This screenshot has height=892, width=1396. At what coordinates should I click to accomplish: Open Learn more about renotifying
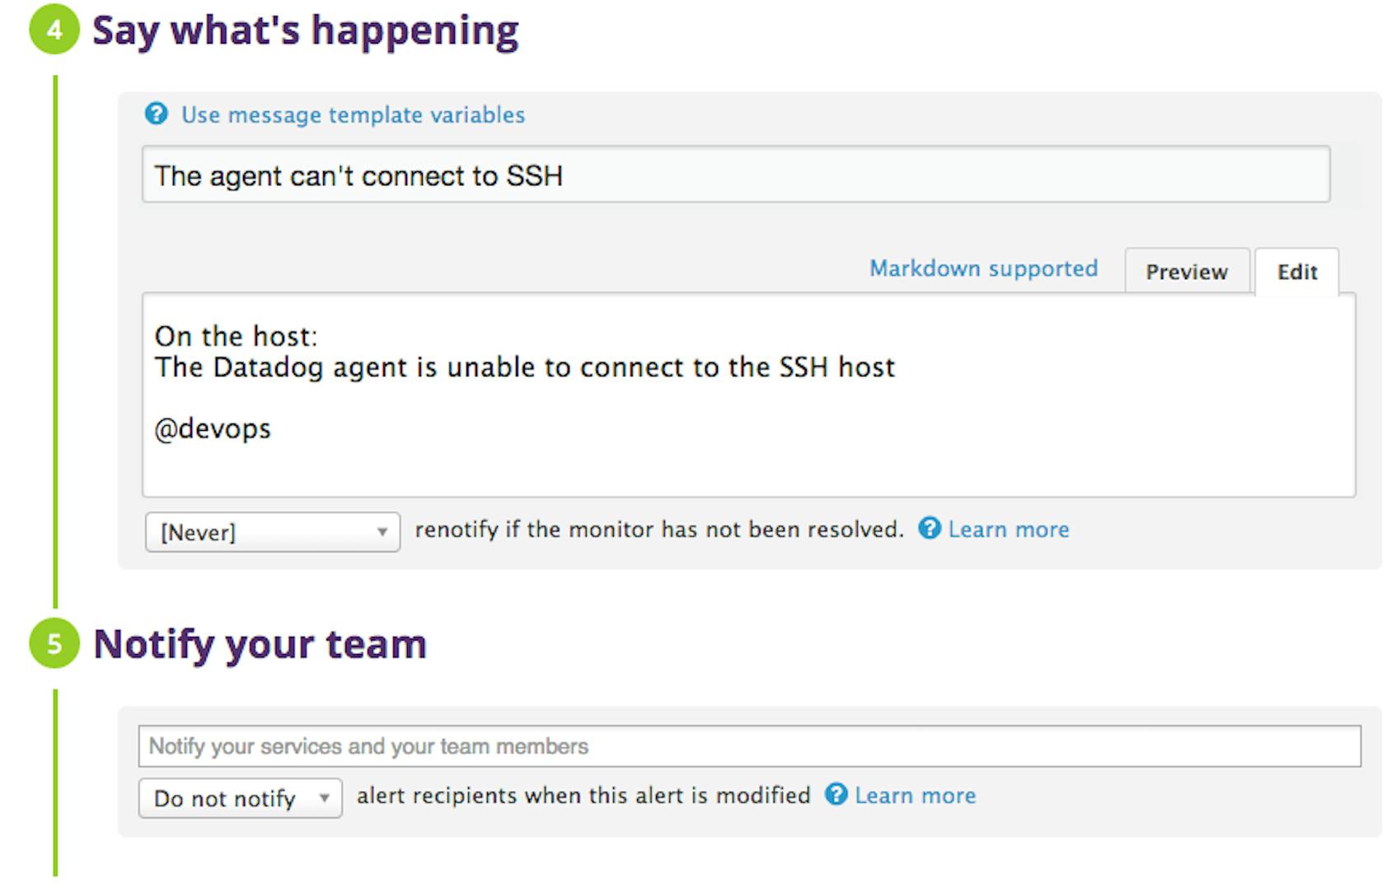pyautogui.click(x=1008, y=530)
